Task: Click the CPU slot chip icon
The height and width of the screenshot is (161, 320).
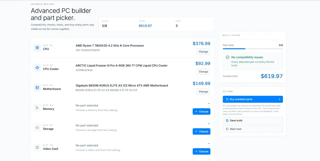Action: pos(37,48)
